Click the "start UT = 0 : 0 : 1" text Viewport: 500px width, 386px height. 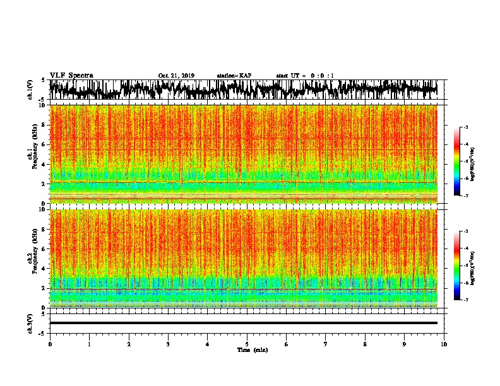coord(305,76)
